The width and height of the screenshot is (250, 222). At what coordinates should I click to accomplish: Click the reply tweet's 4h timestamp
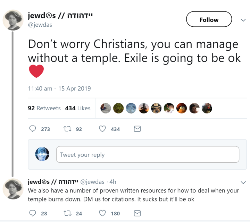tap(113, 182)
